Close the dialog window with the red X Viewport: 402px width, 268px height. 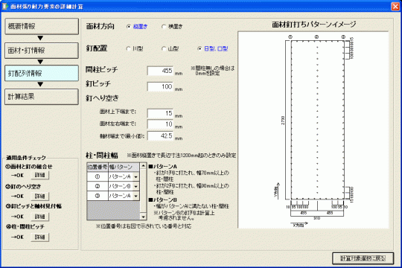pos(395,6)
